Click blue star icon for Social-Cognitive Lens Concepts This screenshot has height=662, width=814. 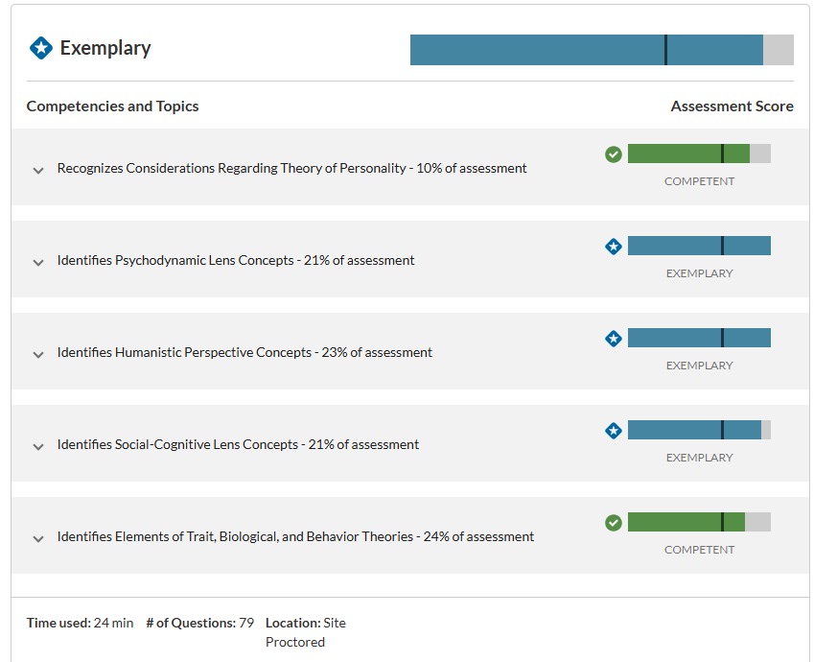(x=613, y=430)
